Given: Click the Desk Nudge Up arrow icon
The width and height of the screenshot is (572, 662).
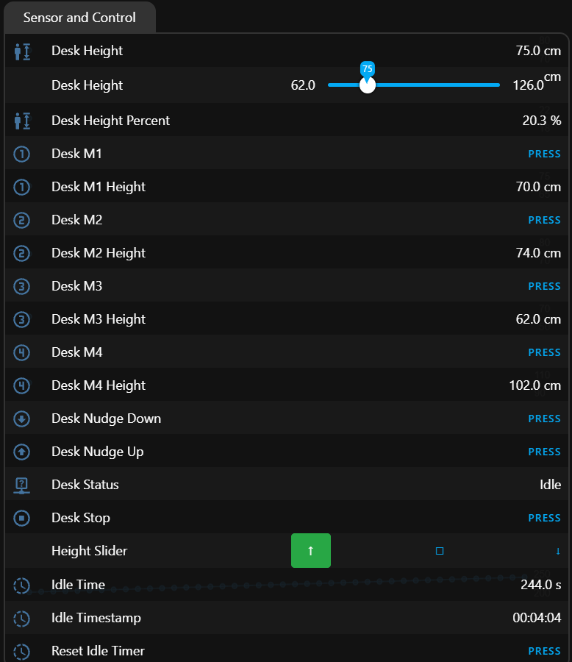Looking at the screenshot, I should (22, 452).
